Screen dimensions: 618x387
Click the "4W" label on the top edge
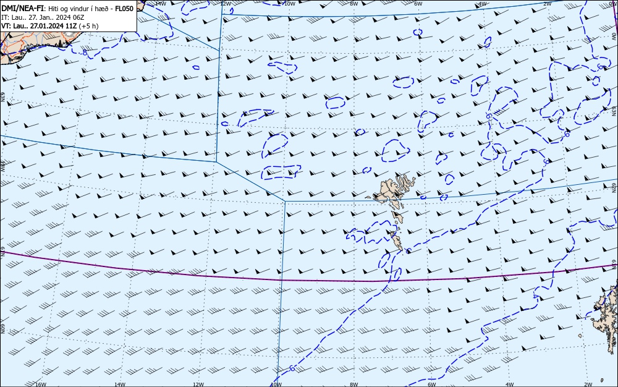(x=483, y=4)
